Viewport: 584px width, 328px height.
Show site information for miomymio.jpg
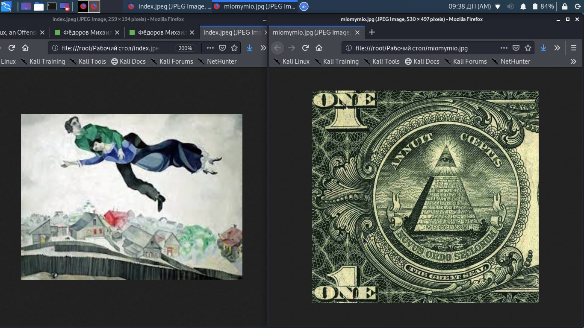[349, 48]
